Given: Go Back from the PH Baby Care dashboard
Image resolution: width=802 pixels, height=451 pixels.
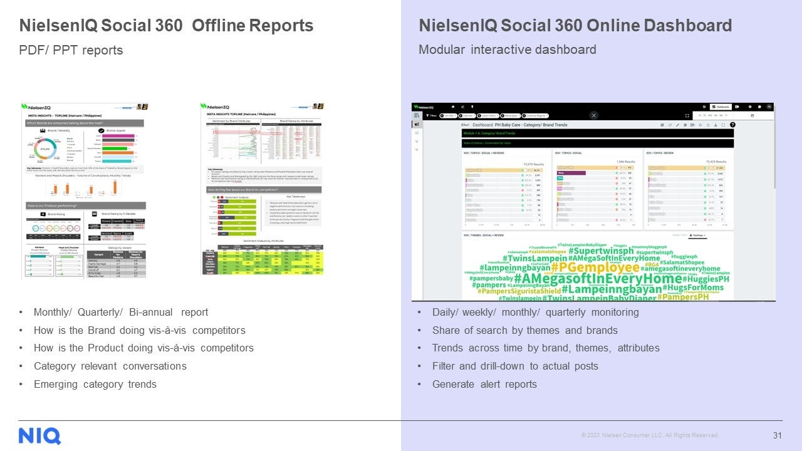Looking at the screenshot, I should pos(465,125).
